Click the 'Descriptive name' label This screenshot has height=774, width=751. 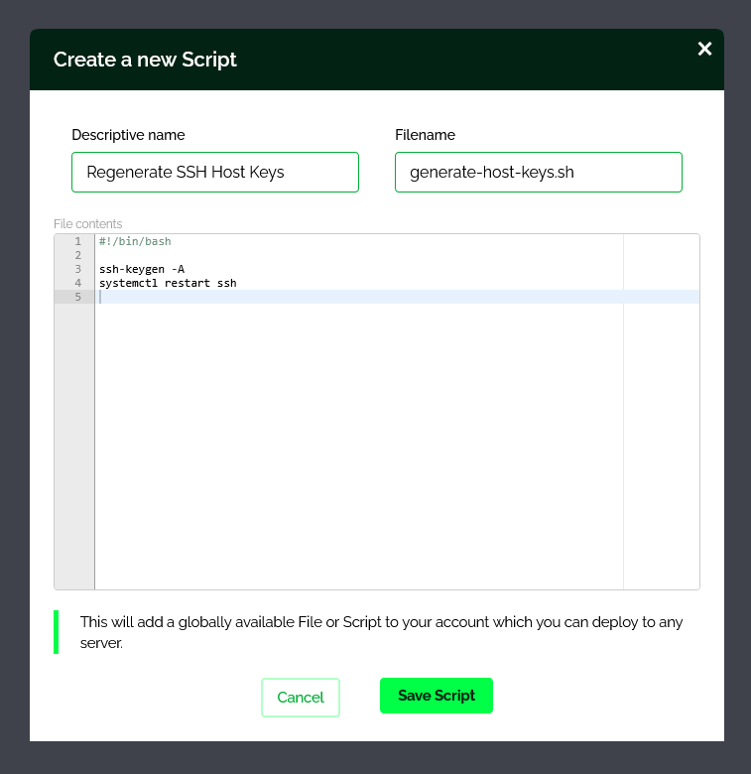pos(128,135)
